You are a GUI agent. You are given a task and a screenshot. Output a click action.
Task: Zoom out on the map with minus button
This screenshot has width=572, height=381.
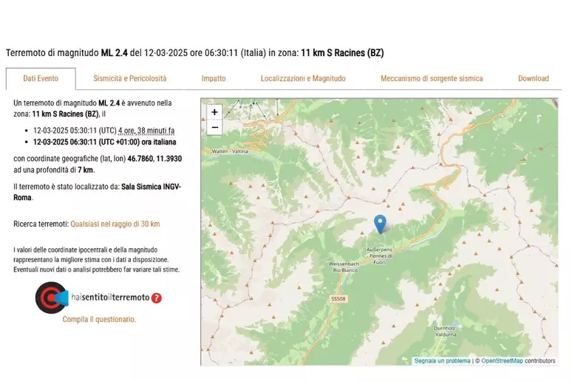pyautogui.click(x=214, y=127)
